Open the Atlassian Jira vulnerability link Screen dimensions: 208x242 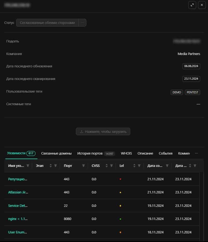18,192
